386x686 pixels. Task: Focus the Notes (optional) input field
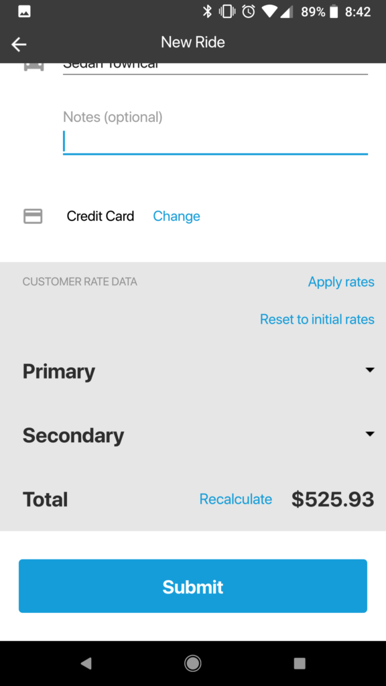click(x=215, y=142)
